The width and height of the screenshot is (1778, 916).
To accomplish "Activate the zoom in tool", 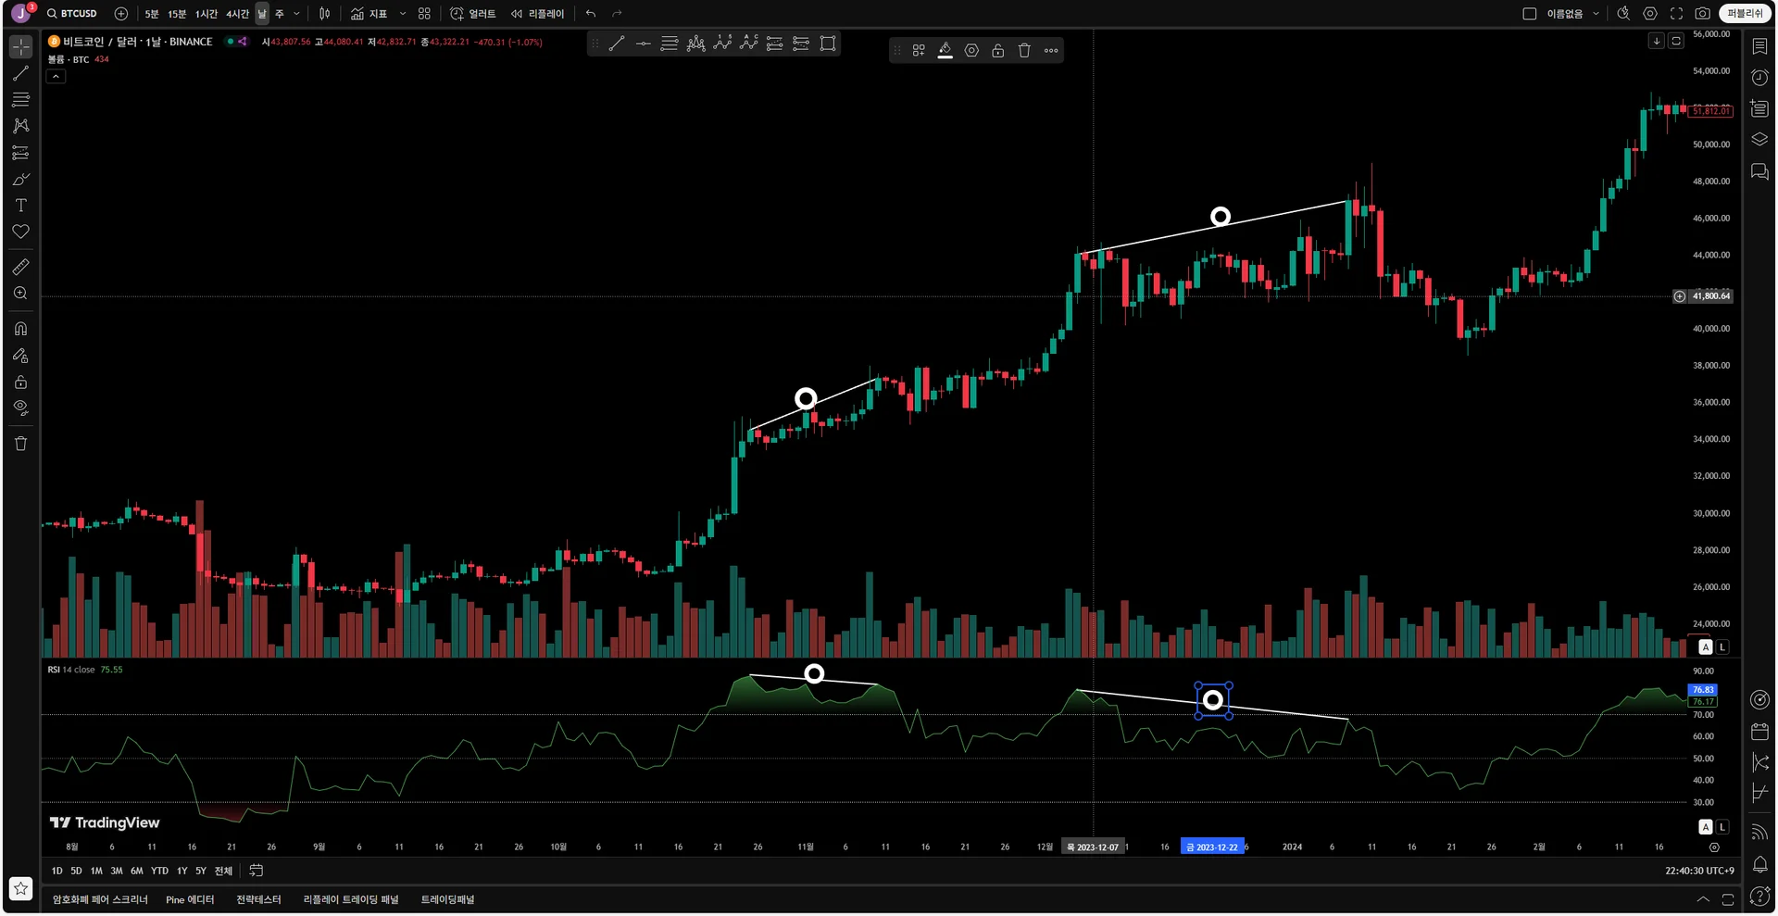I will [x=20, y=294].
